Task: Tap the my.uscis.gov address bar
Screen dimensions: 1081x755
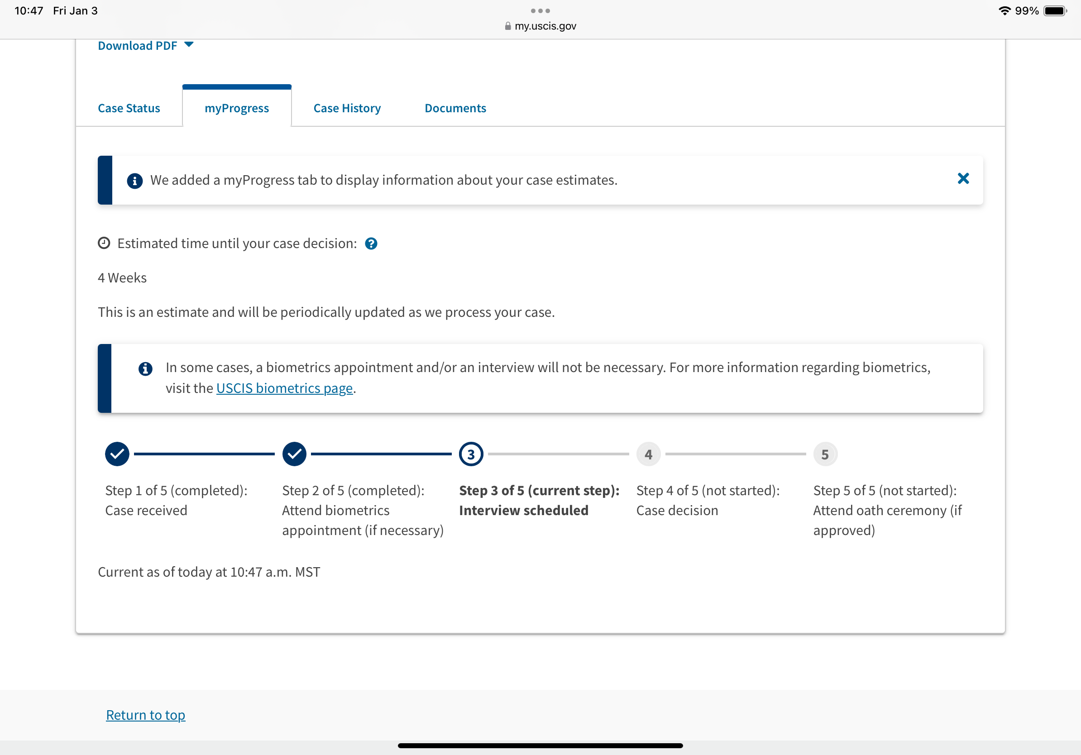Action: click(x=540, y=26)
